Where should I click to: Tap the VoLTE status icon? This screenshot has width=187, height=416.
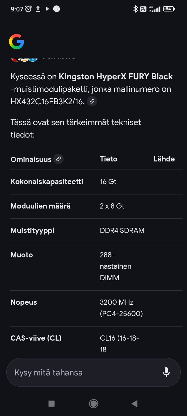click(143, 9)
